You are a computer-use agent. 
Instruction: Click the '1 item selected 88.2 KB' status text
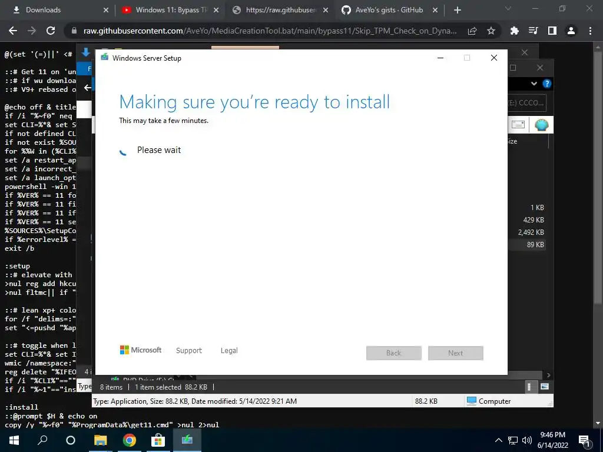(171, 387)
